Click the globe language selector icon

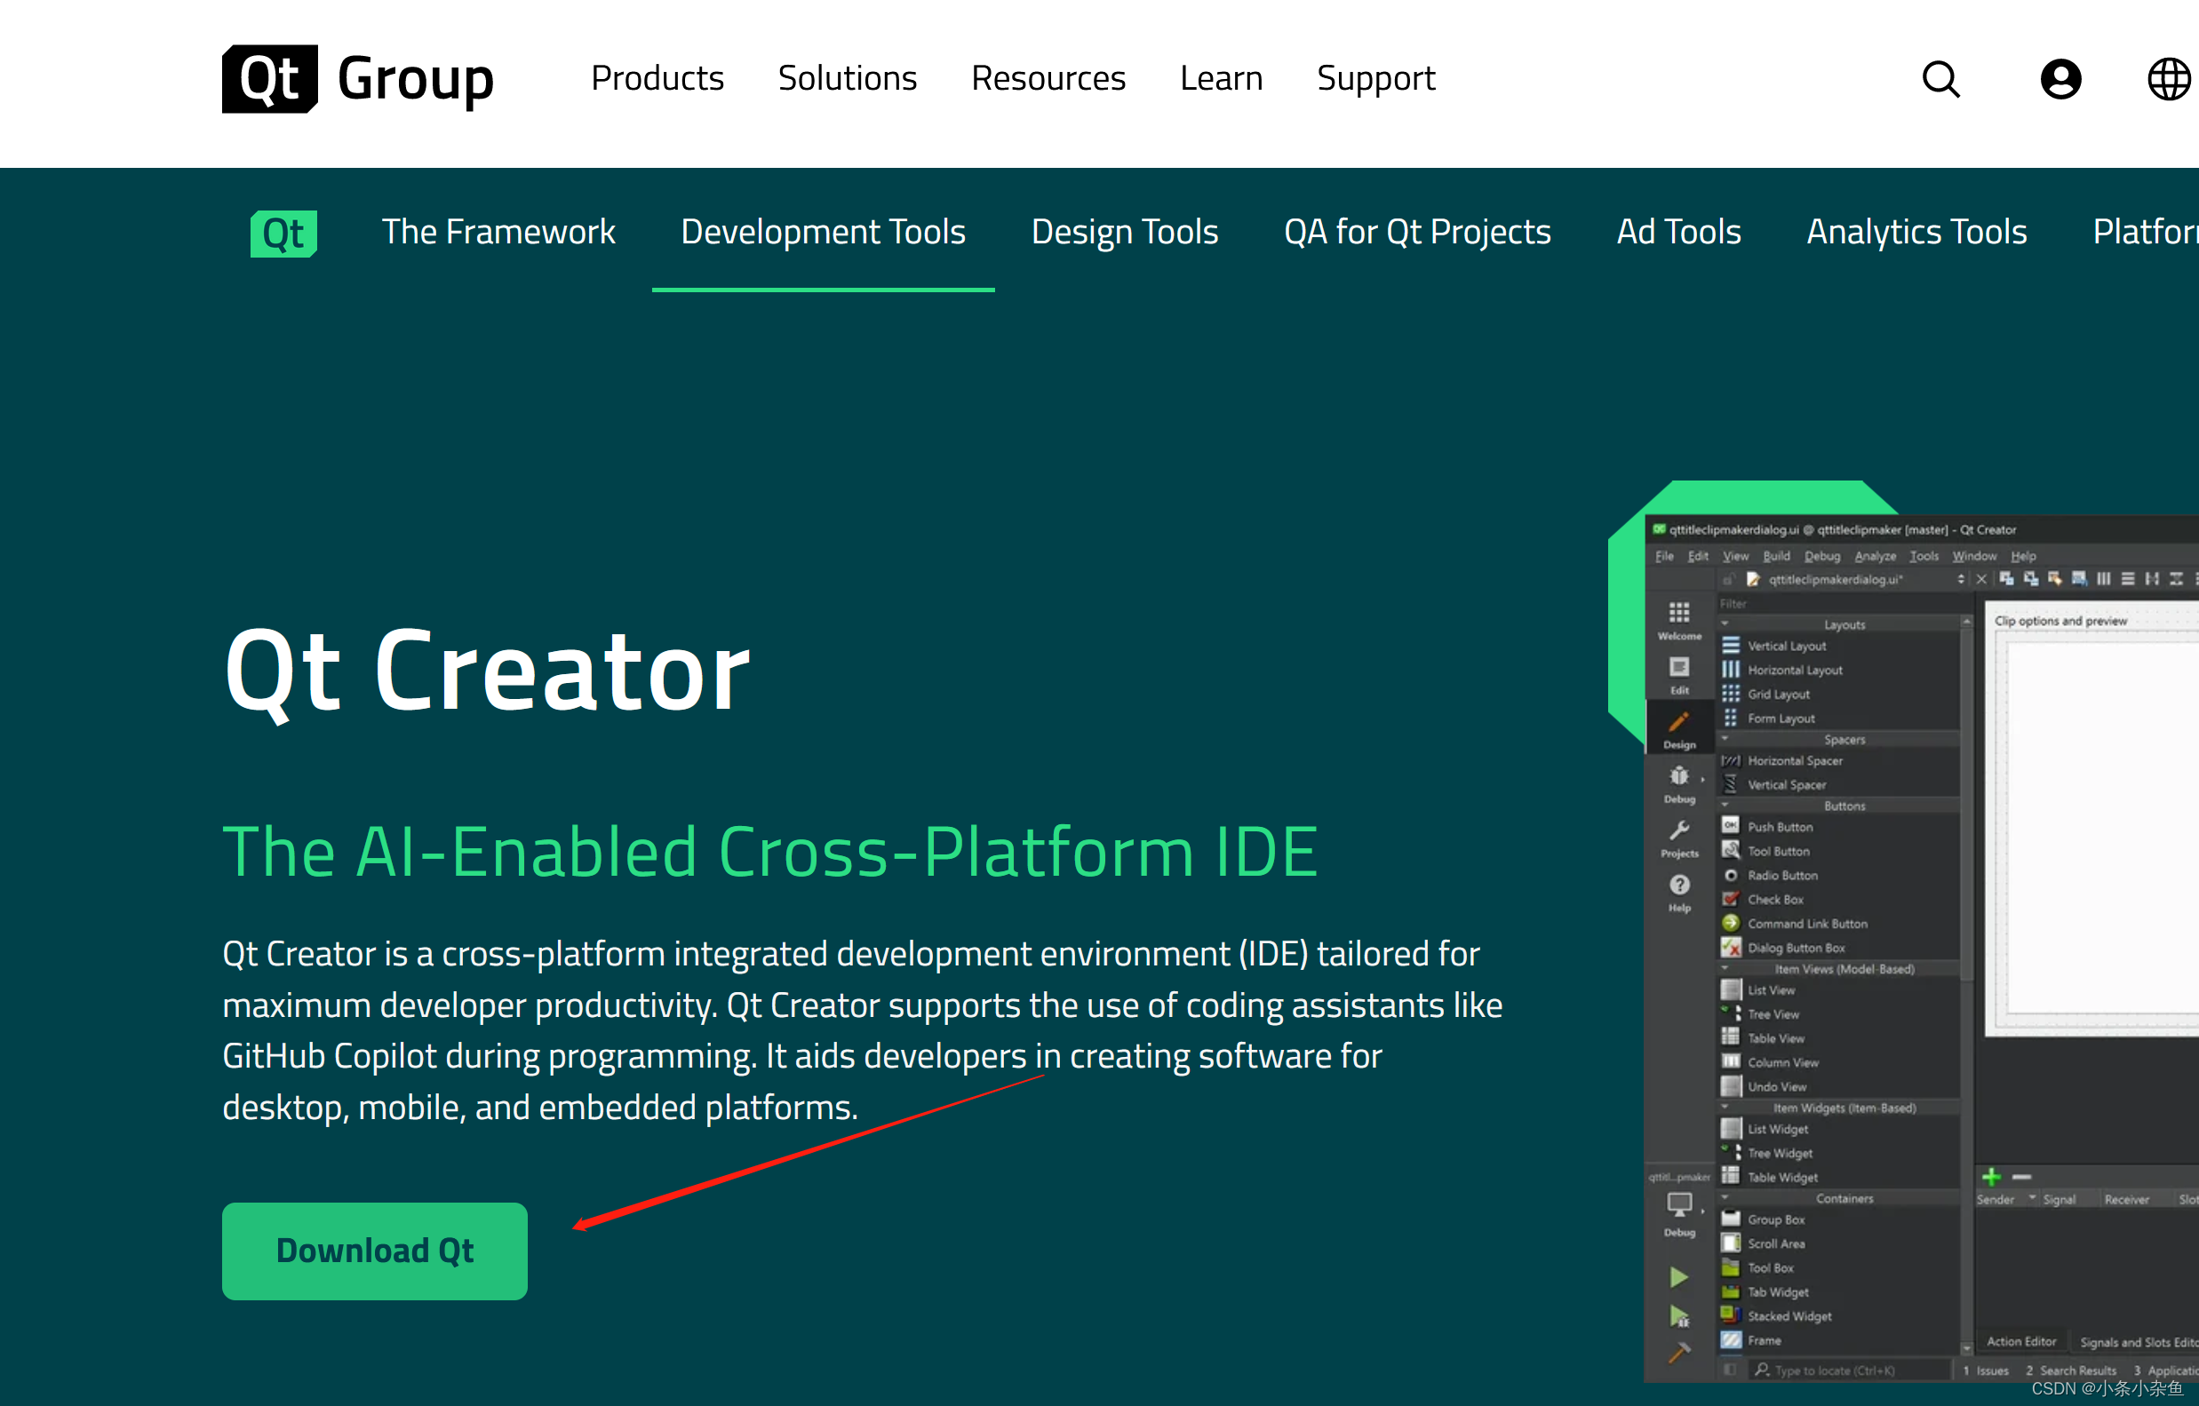coord(2167,77)
